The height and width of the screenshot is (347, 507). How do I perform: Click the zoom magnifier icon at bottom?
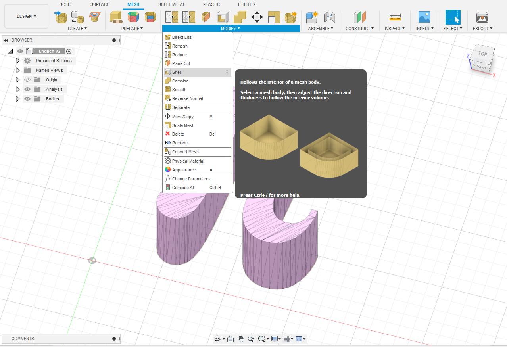(x=251, y=339)
